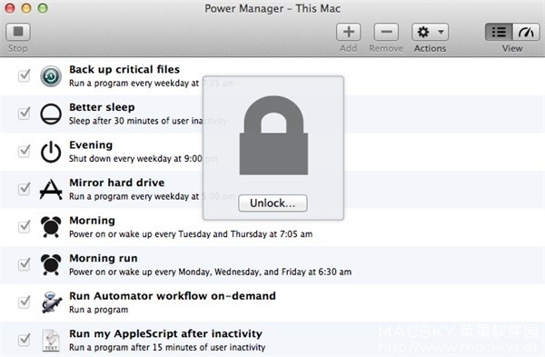Click the Stop scheduler button icon
Image resolution: width=545 pixels, height=357 pixels.
click(18, 32)
